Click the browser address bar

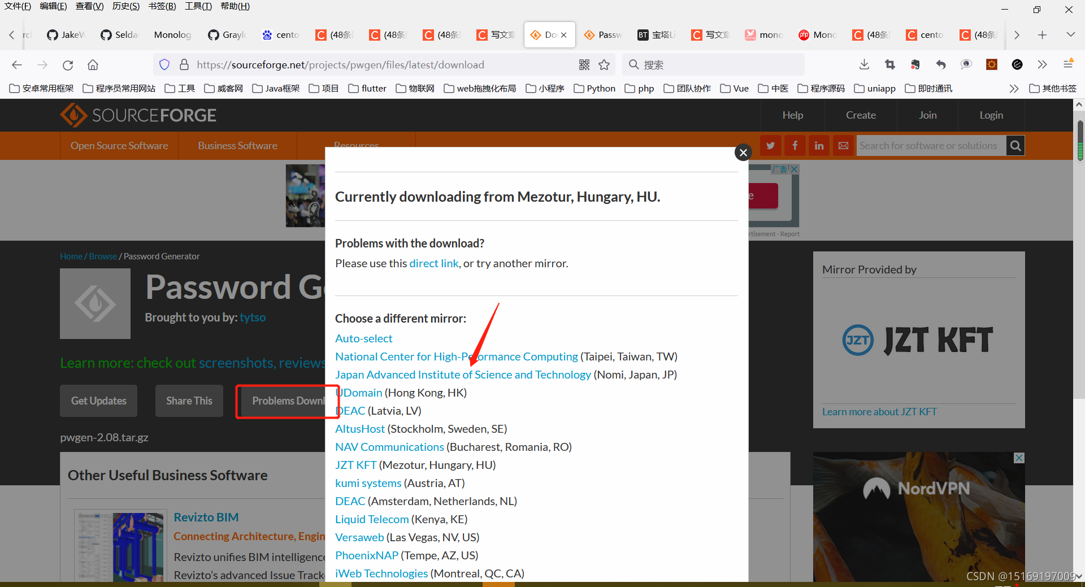[x=384, y=65]
